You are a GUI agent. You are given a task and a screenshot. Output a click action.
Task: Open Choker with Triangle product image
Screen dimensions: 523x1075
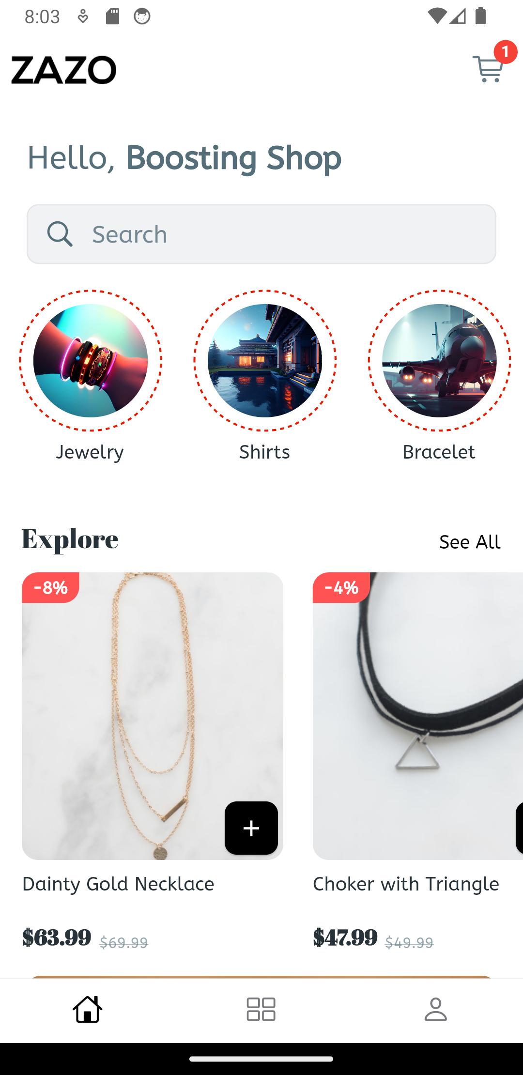tap(418, 716)
